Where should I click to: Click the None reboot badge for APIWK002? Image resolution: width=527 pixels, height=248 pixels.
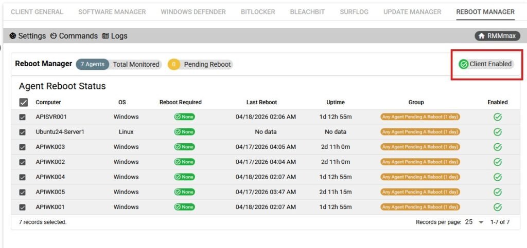184,162
